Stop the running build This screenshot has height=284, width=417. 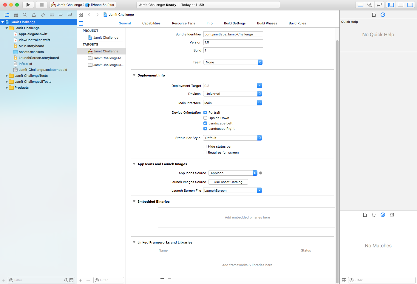point(42,5)
